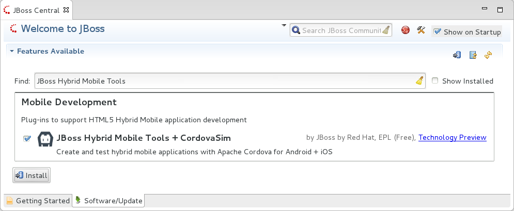The width and height of the screenshot is (514, 211).
Task: Click the Install button
Action: [x=32, y=175]
